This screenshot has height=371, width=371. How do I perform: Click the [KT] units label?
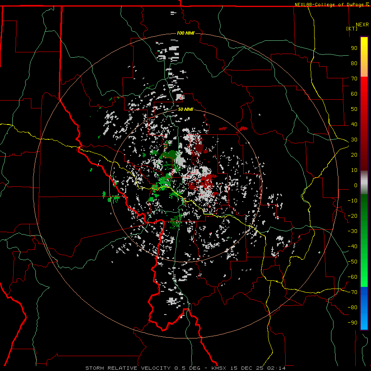coord(352,28)
